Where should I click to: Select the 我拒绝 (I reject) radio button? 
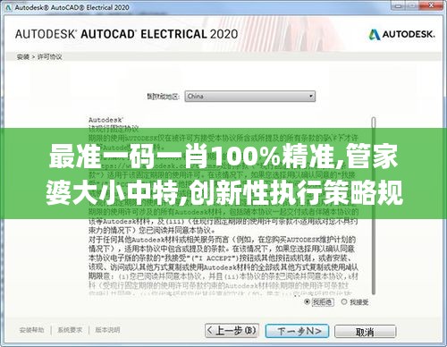tap(307, 302)
